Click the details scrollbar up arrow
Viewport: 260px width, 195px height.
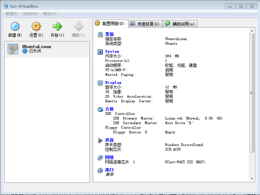pyautogui.click(x=252, y=31)
